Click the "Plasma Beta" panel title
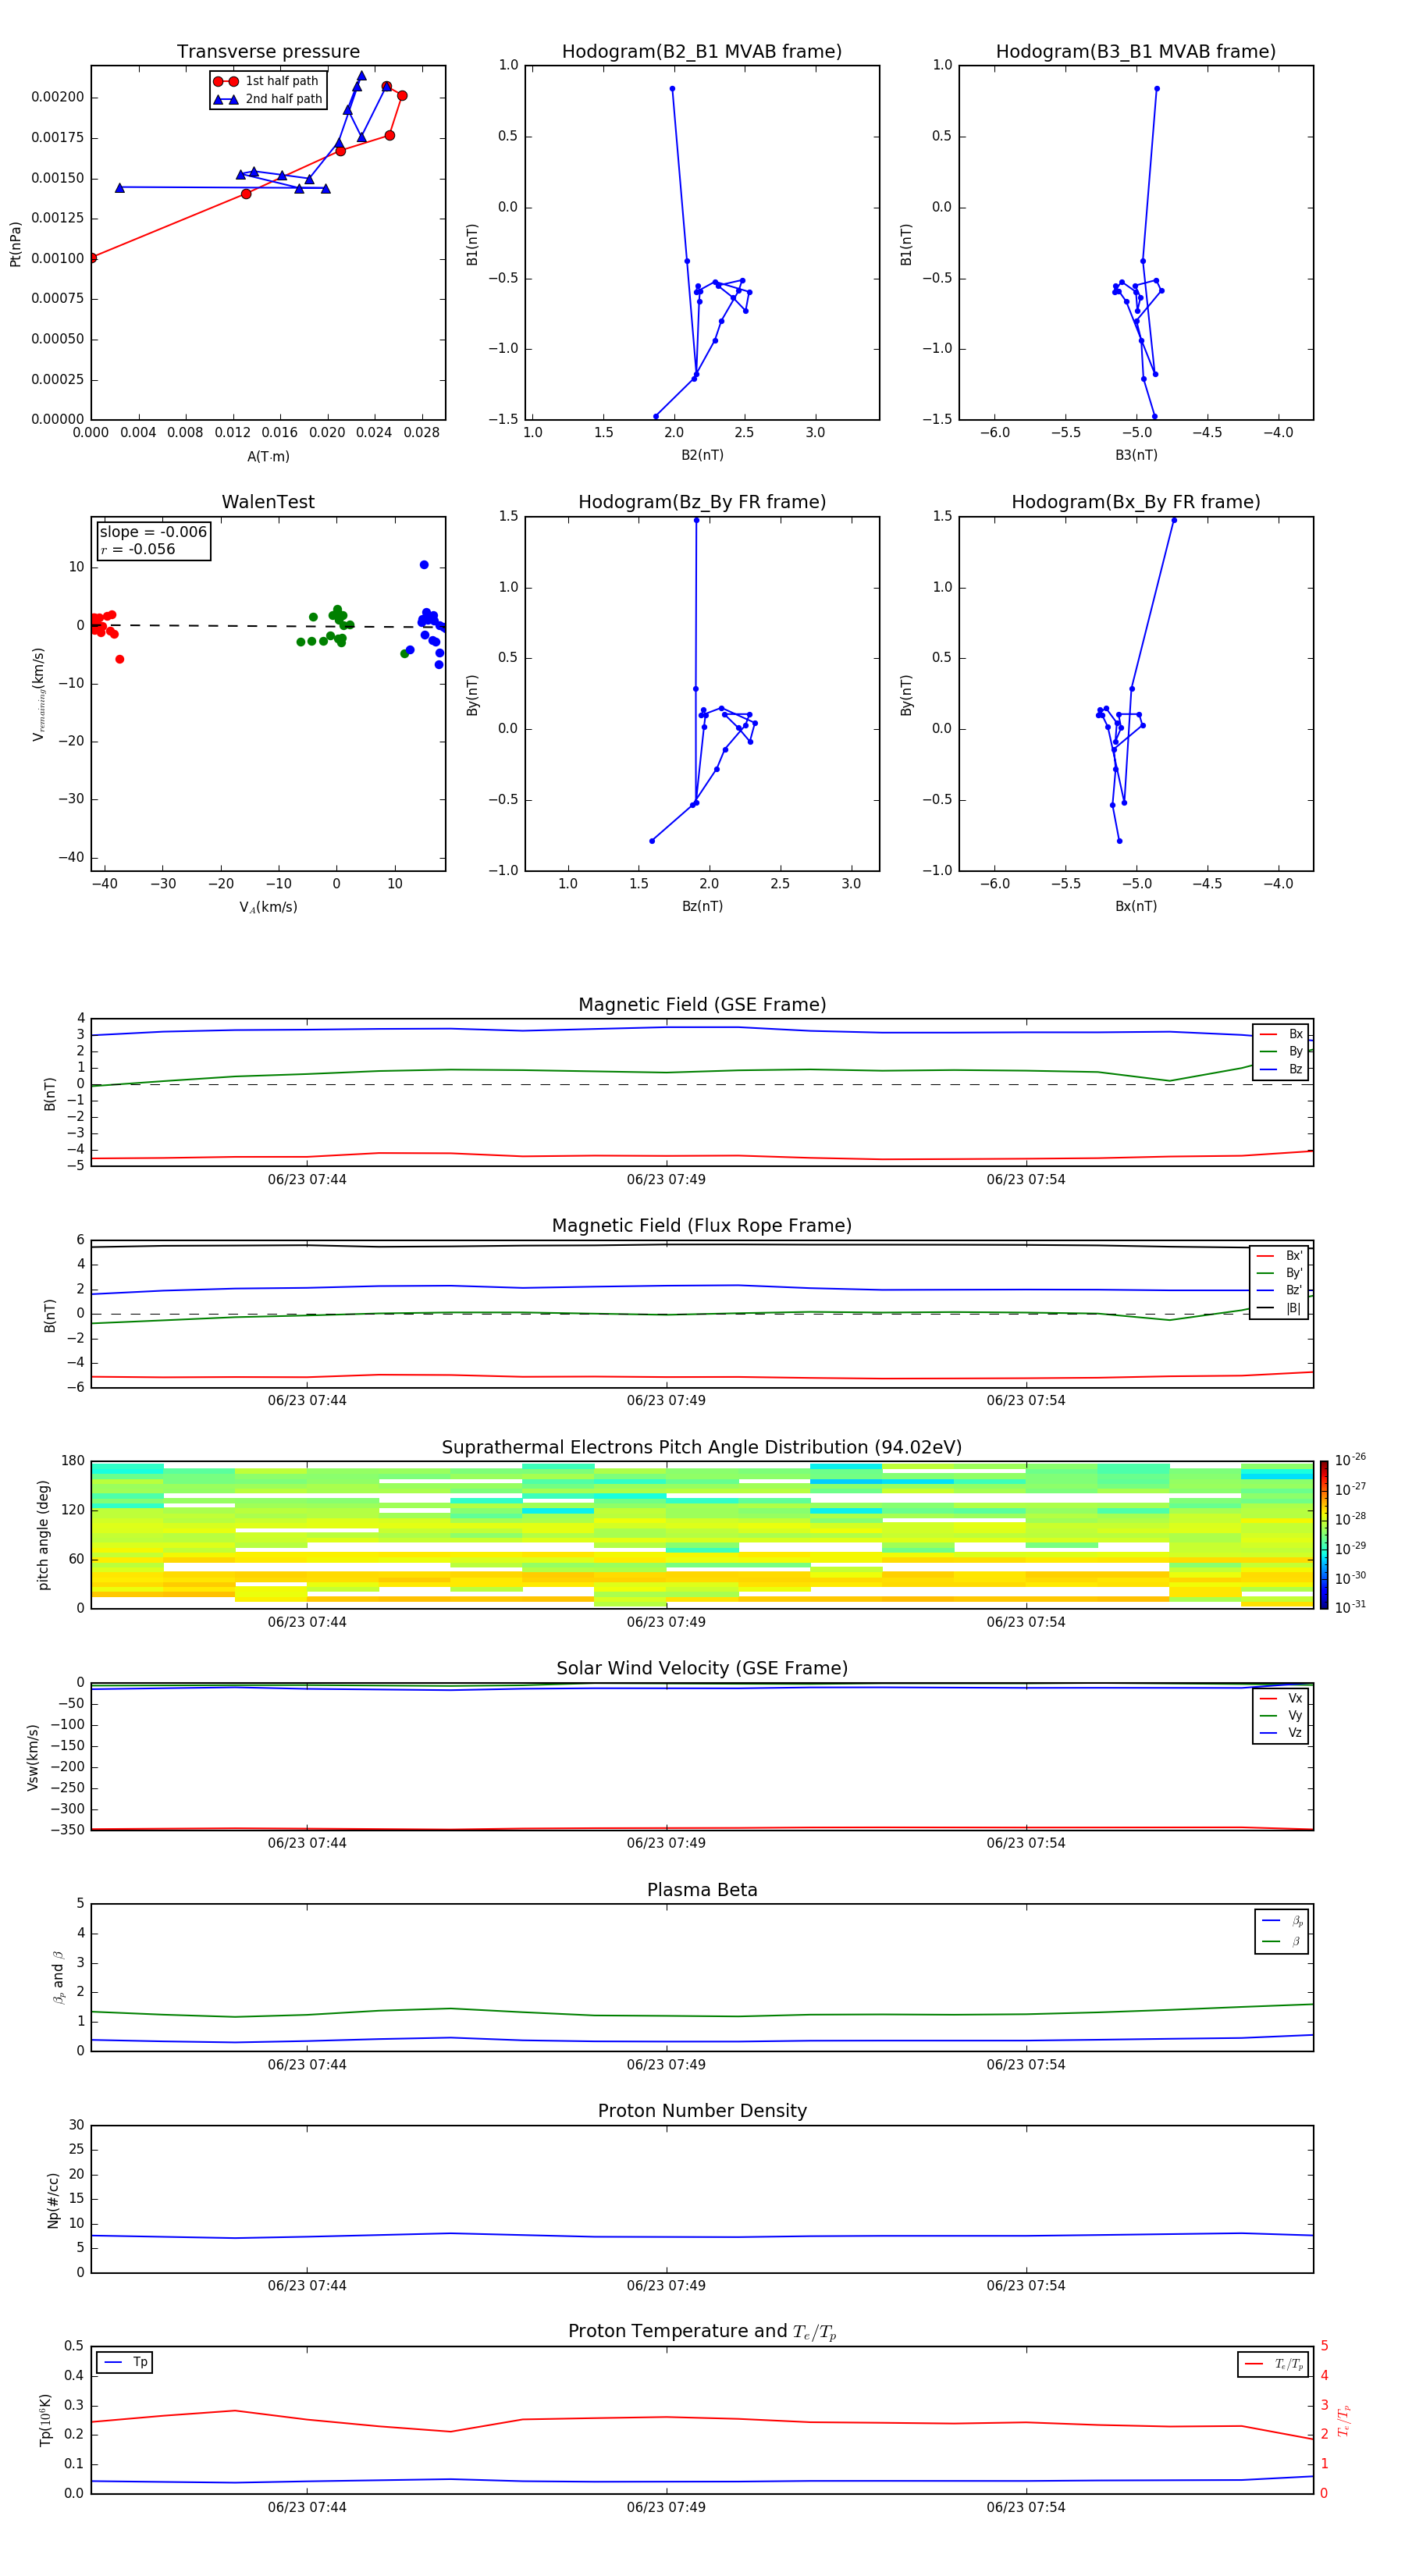Screen dimensions: 1405x2576 click(x=702, y=1890)
